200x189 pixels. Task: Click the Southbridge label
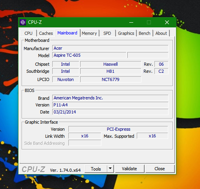click(38, 71)
